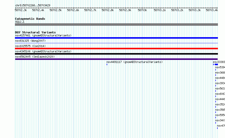Click the 58702.6k ruler label

(x=73, y=10)
